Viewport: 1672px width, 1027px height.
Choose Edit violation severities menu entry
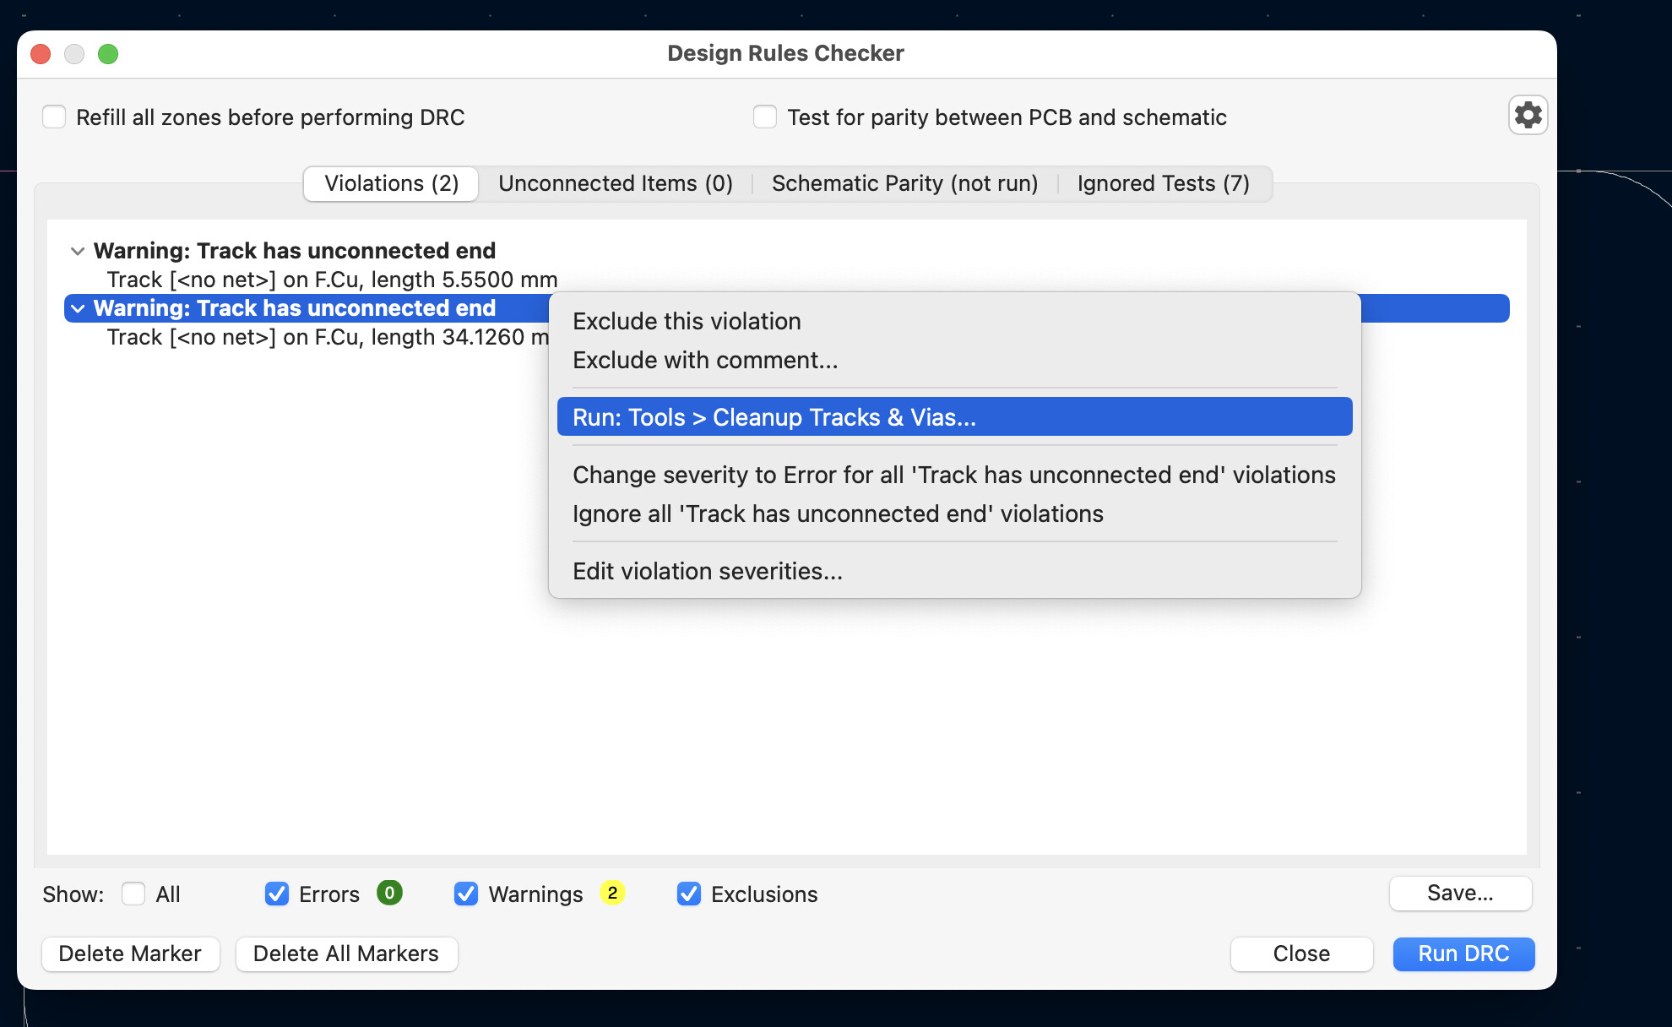point(708,571)
